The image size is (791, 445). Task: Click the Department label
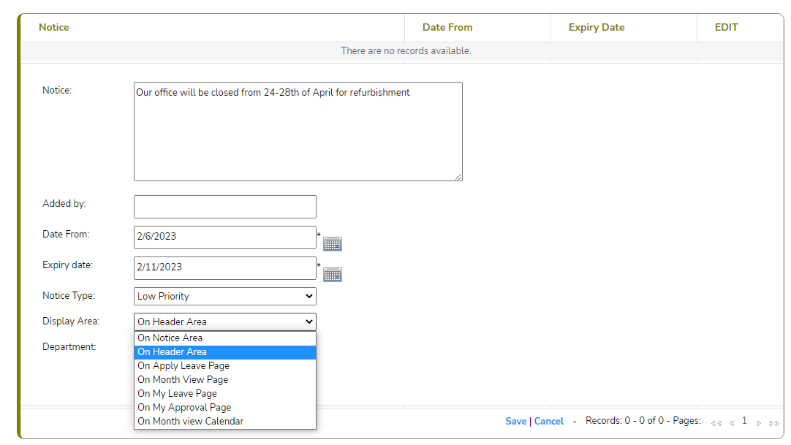[69, 347]
